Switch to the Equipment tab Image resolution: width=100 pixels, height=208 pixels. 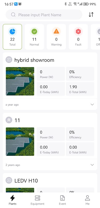[37, 200]
